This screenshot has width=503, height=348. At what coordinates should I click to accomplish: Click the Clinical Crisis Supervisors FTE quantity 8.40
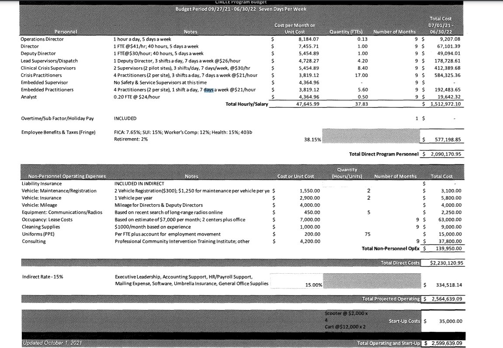click(362, 68)
